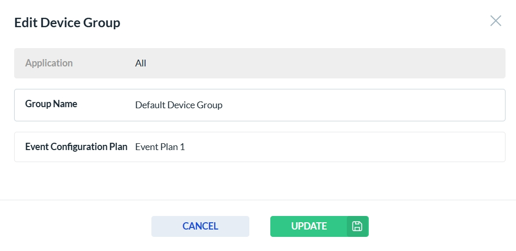Click the "Application" label
The image size is (516, 251).
[49, 63]
